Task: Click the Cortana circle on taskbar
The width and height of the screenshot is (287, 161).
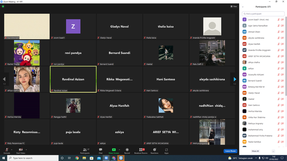Action: click(62, 158)
